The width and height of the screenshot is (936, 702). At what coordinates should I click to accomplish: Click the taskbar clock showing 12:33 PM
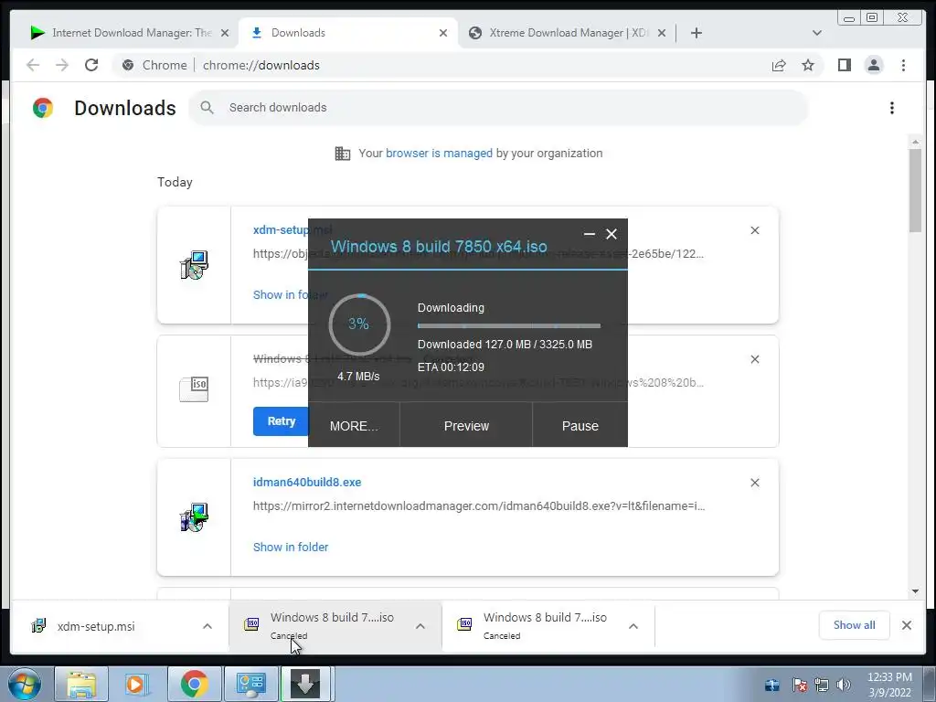[x=889, y=685]
